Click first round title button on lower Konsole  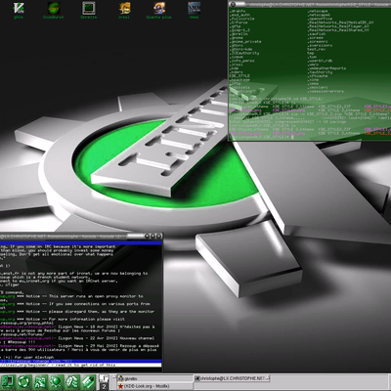(x=147, y=236)
